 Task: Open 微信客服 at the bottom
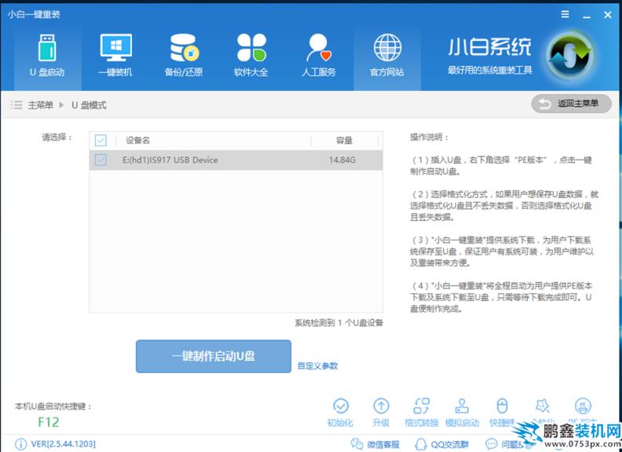[x=375, y=444]
